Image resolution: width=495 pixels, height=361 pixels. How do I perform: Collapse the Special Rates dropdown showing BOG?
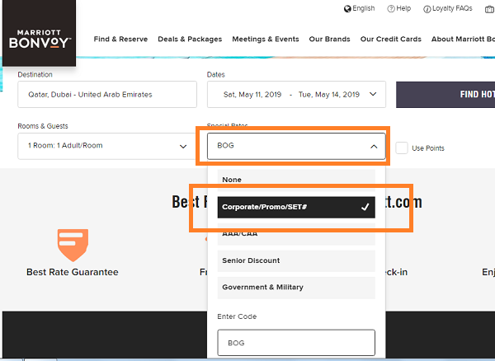pos(296,146)
